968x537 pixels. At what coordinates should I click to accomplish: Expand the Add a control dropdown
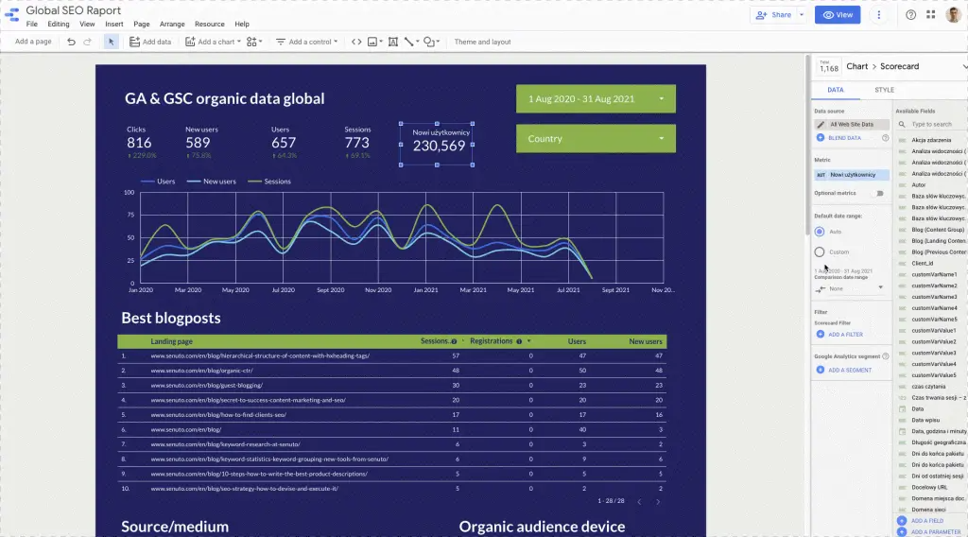[336, 42]
